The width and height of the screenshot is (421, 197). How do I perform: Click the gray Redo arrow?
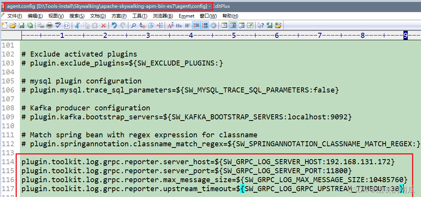123,25
